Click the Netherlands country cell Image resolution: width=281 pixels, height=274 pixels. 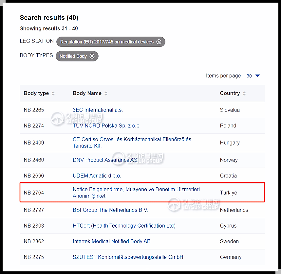coord(234,210)
